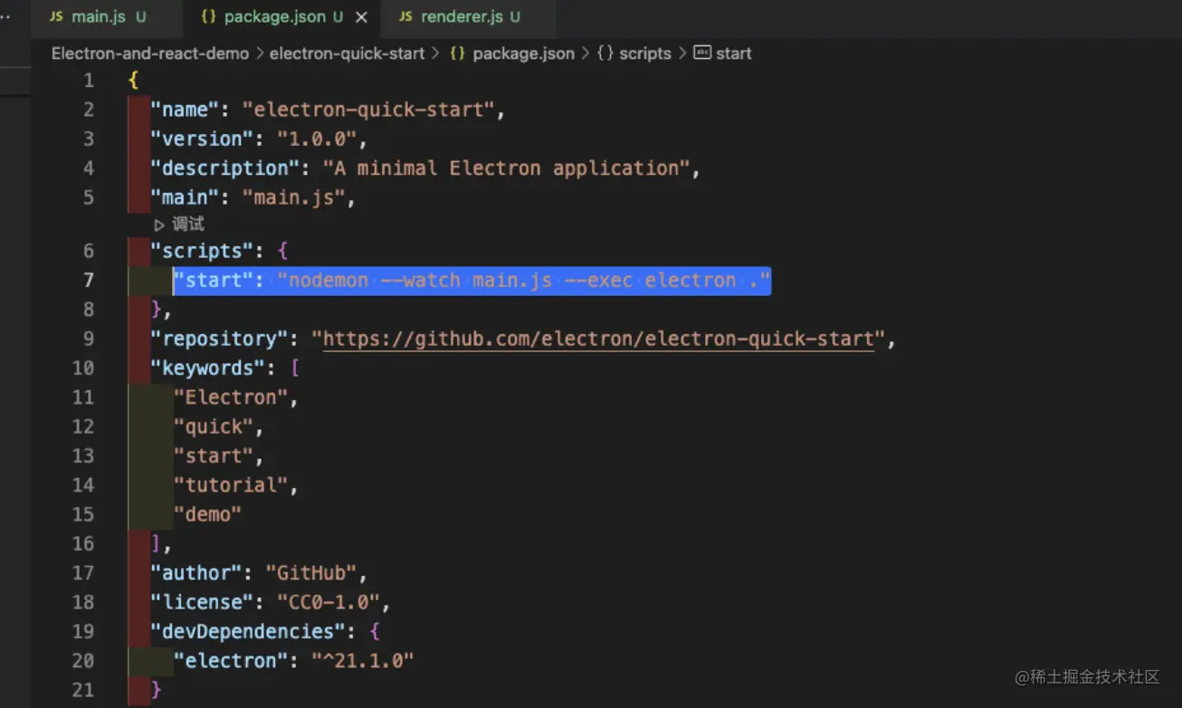Click the nodemon command string on line 7

pos(524,280)
